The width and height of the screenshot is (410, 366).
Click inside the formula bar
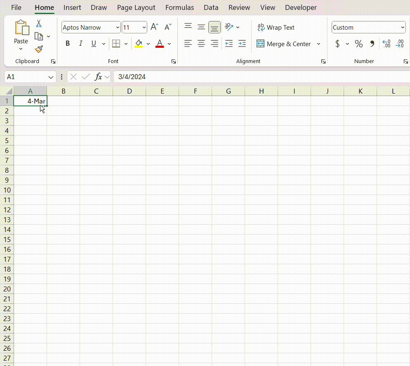tap(206, 77)
